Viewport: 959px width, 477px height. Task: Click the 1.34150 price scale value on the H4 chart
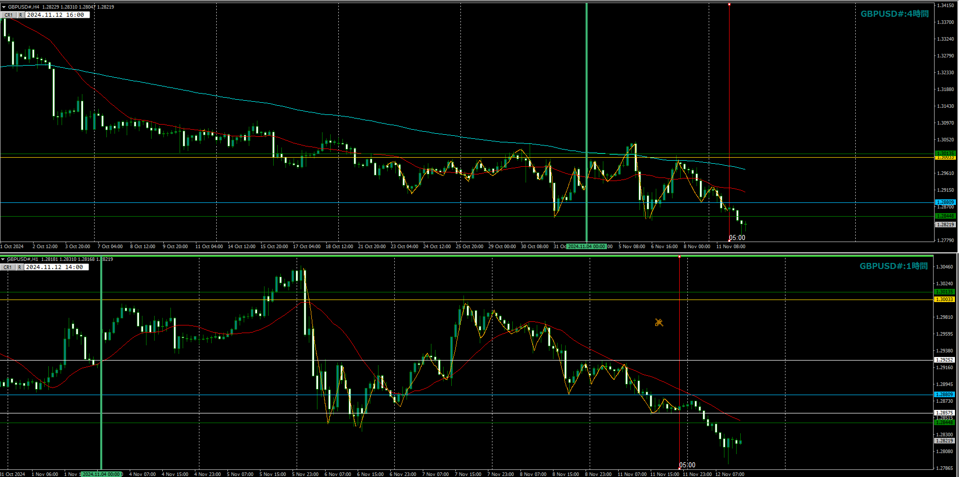tap(946, 6)
